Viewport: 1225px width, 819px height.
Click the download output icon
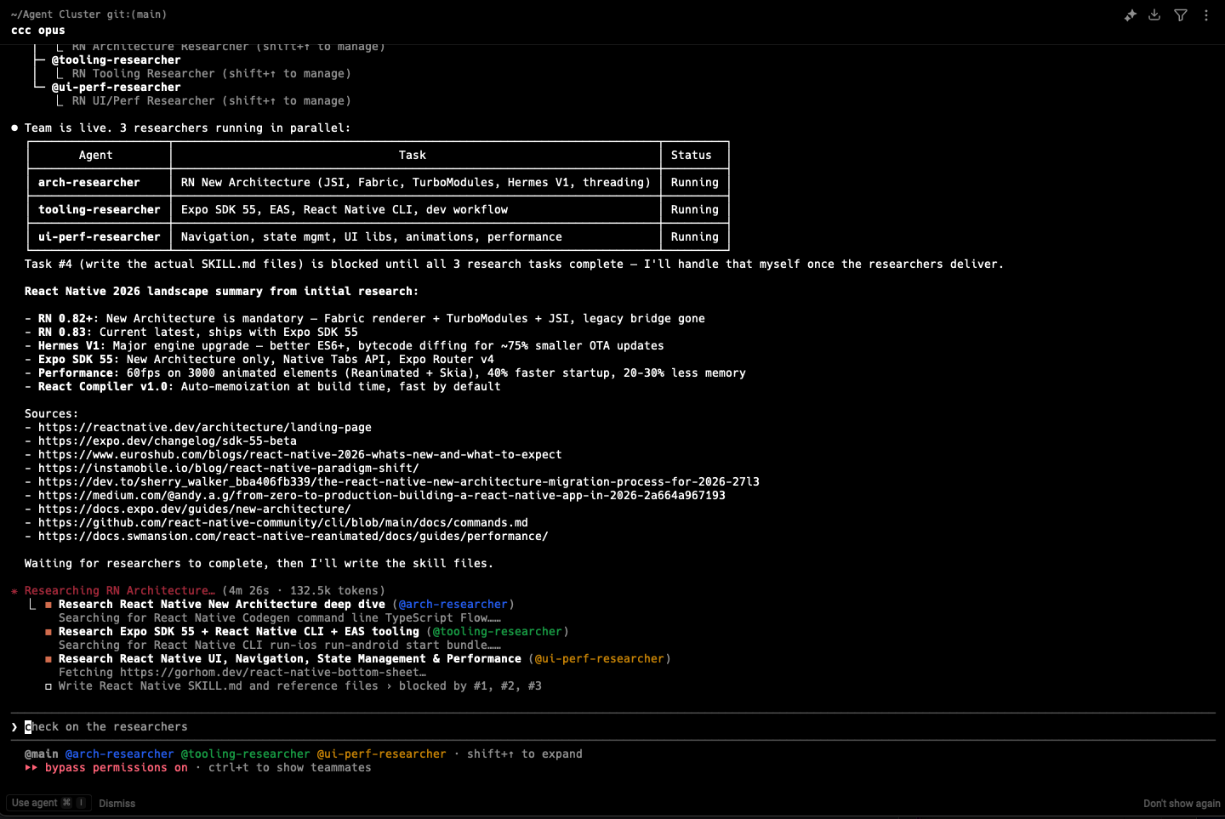coord(1154,15)
